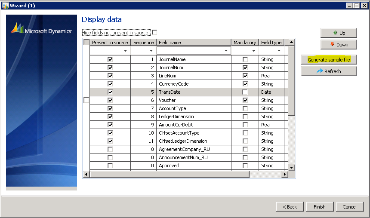Go to previous step with Back
370x218 pixels.
pyautogui.click(x=290, y=207)
